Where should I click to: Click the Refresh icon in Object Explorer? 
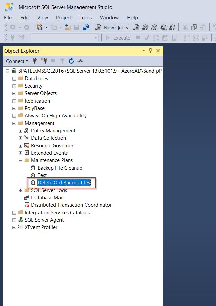pos(71,61)
